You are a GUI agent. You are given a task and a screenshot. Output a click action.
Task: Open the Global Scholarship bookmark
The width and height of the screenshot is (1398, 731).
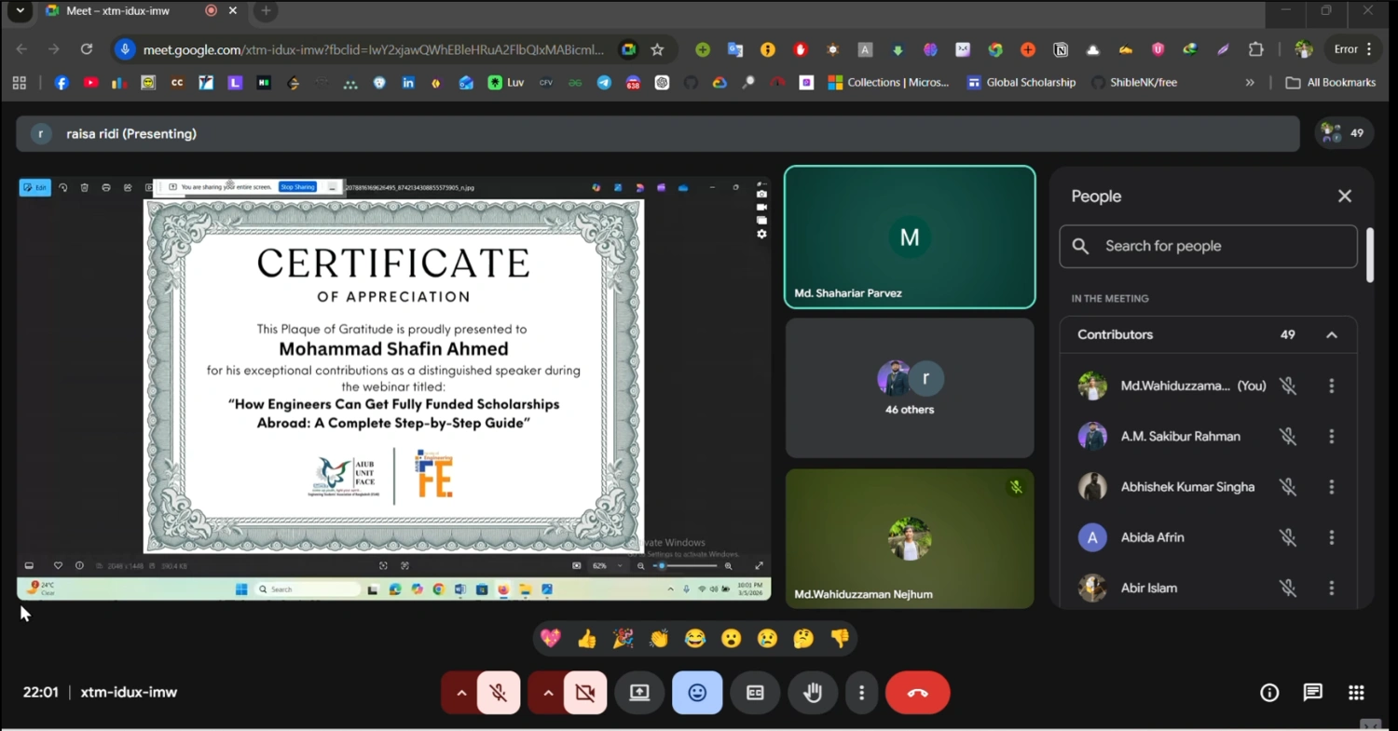point(1021,83)
